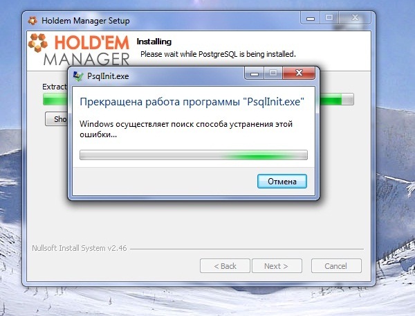Click the disabled maximize button of PsqlInit dialog

(x=273, y=73)
